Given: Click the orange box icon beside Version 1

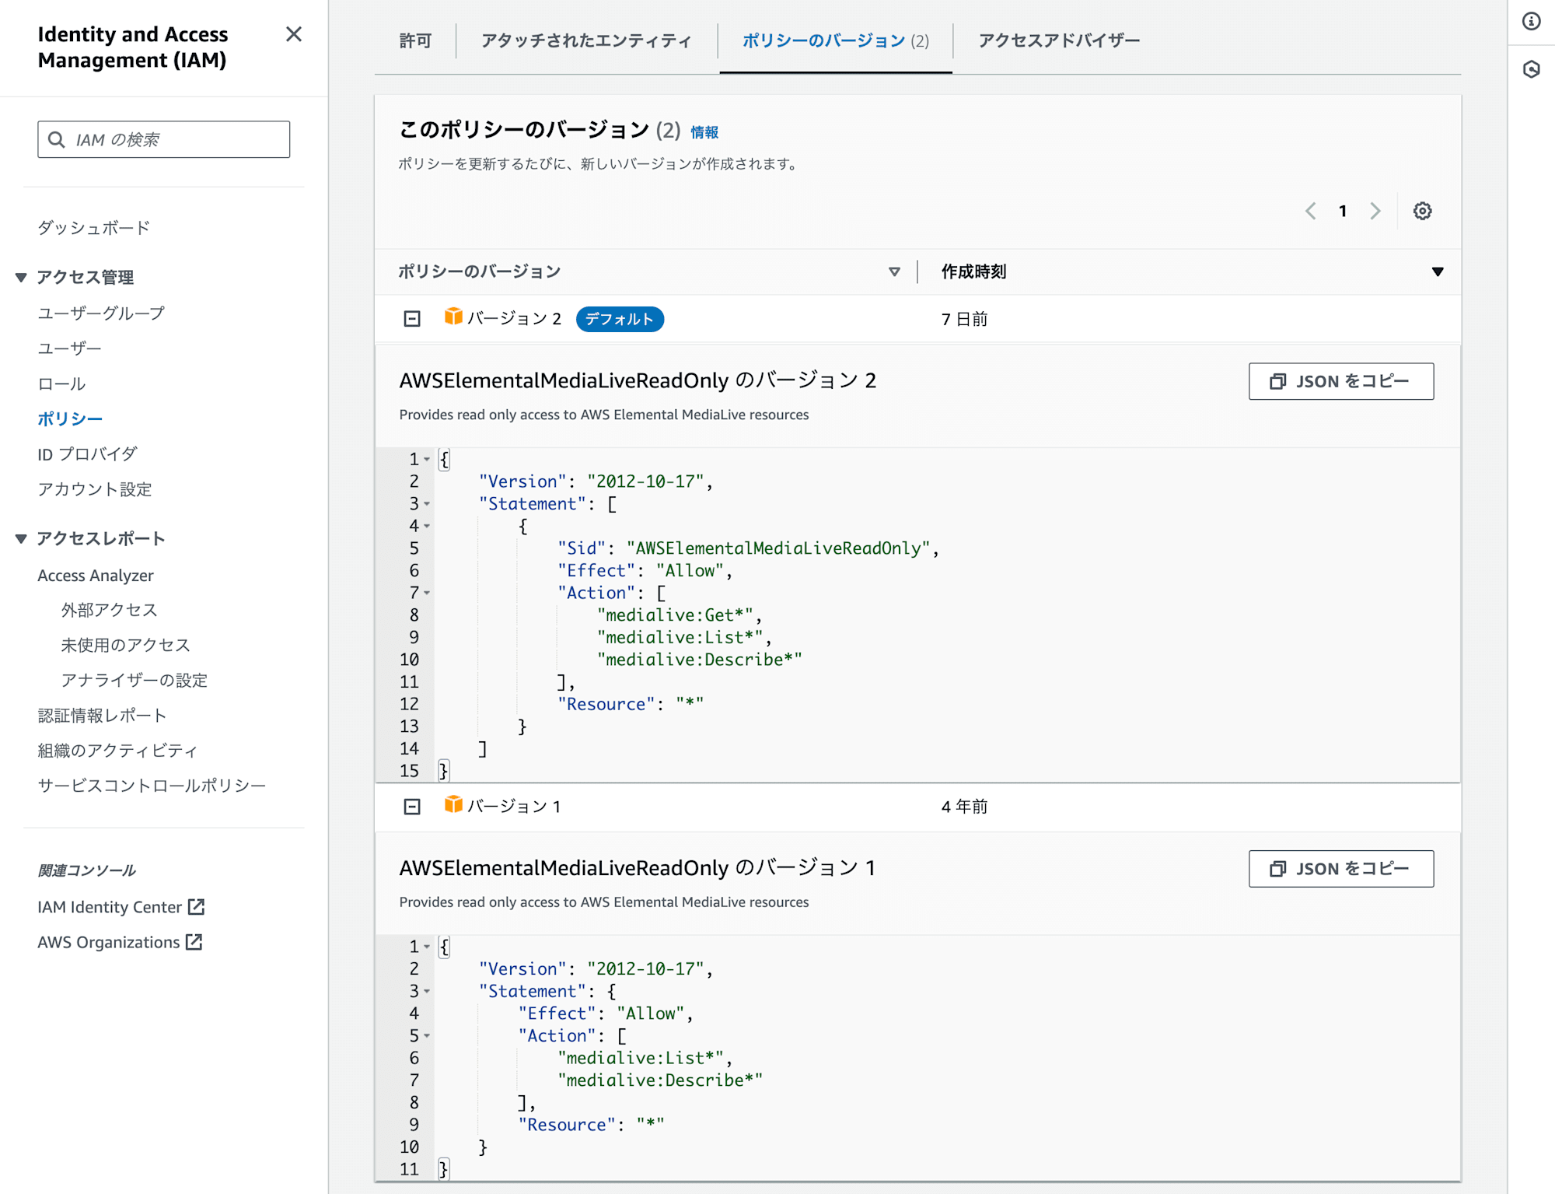Looking at the screenshot, I should [x=453, y=804].
